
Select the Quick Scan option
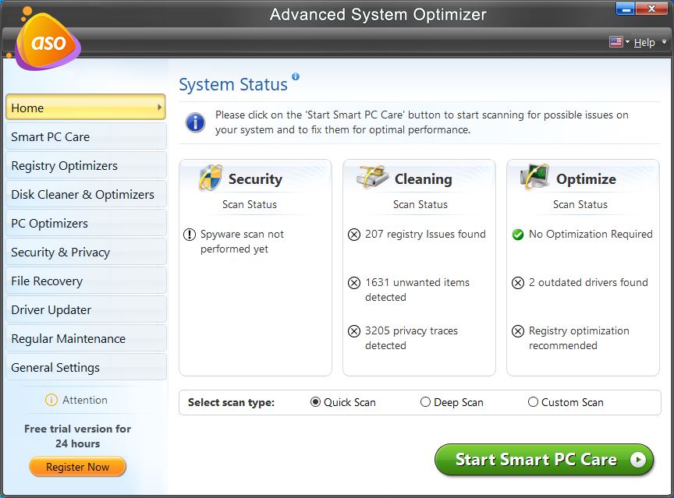coord(343,402)
